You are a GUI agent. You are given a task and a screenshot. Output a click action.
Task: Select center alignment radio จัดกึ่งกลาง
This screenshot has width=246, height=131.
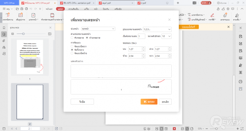point(72,50)
